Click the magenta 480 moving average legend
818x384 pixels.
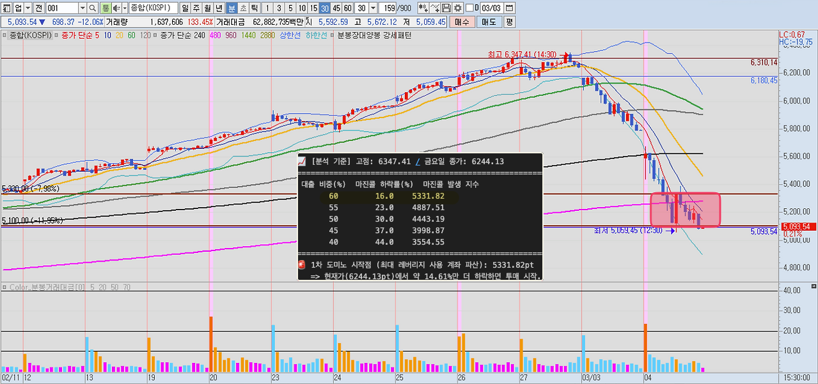[216, 35]
